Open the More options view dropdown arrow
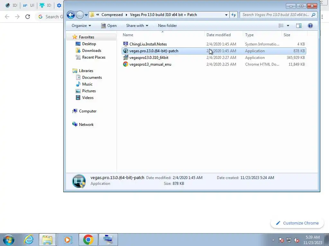The height and width of the screenshot is (246, 329). pyautogui.click(x=288, y=26)
